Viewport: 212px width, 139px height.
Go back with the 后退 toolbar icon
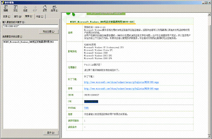25,8
